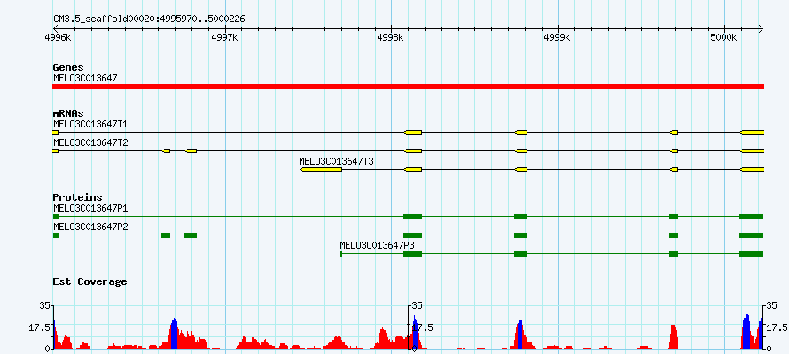789x354 pixels.
Task: Click the T2 small exon nearest 4996.6k
Action: coord(166,150)
